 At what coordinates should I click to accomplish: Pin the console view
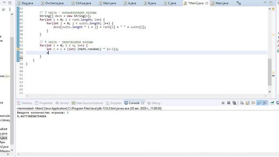tap(272, 103)
